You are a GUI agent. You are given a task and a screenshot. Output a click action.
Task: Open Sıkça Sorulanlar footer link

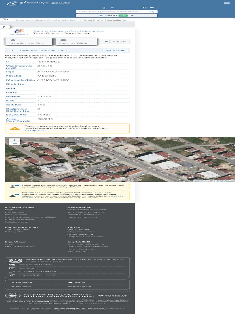[81, 232]
